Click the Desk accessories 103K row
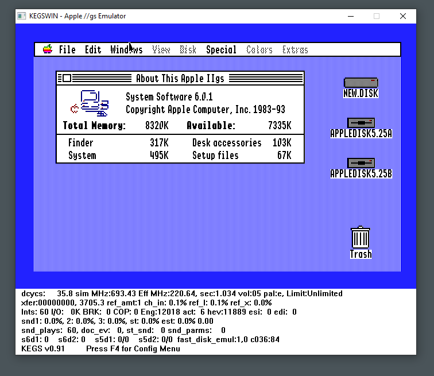 click(242, 143)
